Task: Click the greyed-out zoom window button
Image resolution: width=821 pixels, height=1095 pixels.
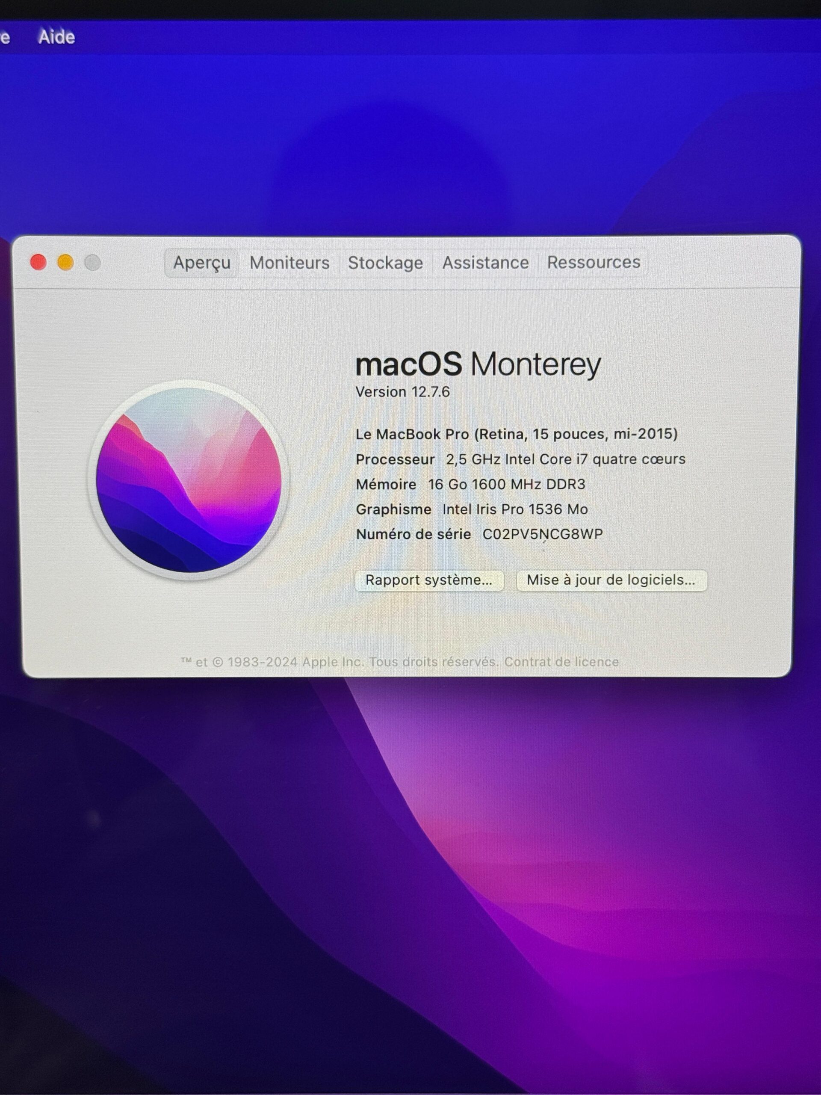Action: pos(92,262)
